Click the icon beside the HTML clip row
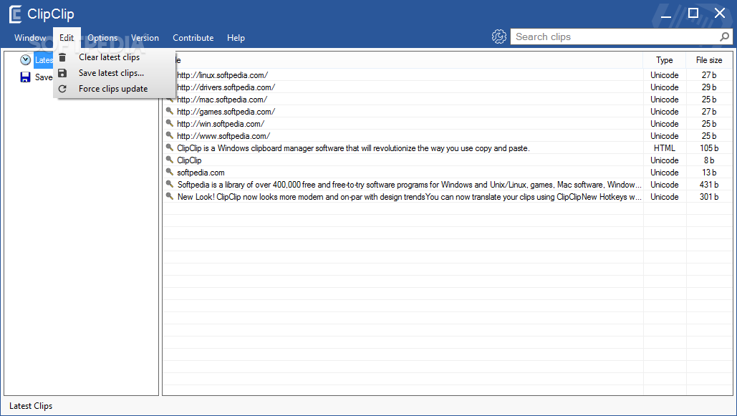 tap(170, 147)
